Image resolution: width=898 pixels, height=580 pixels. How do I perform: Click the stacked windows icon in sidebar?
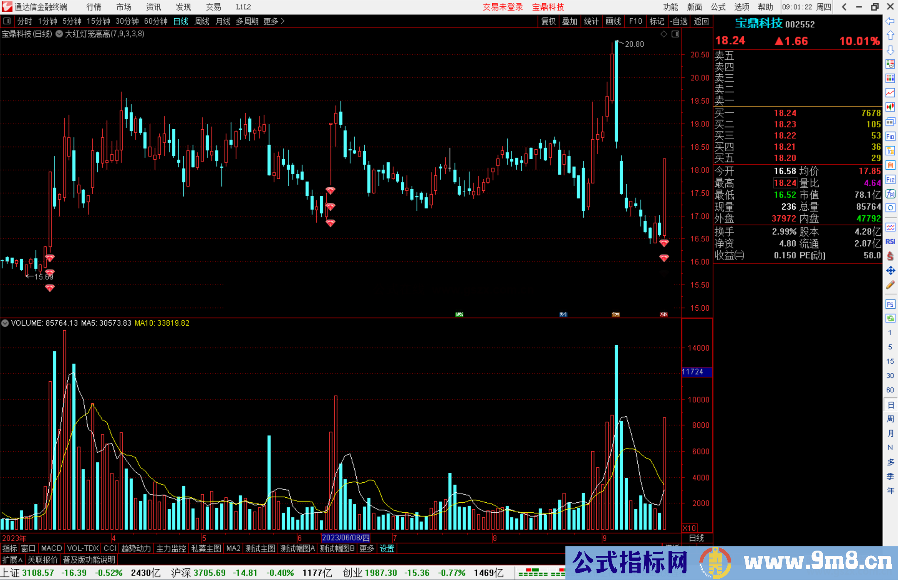890,122
